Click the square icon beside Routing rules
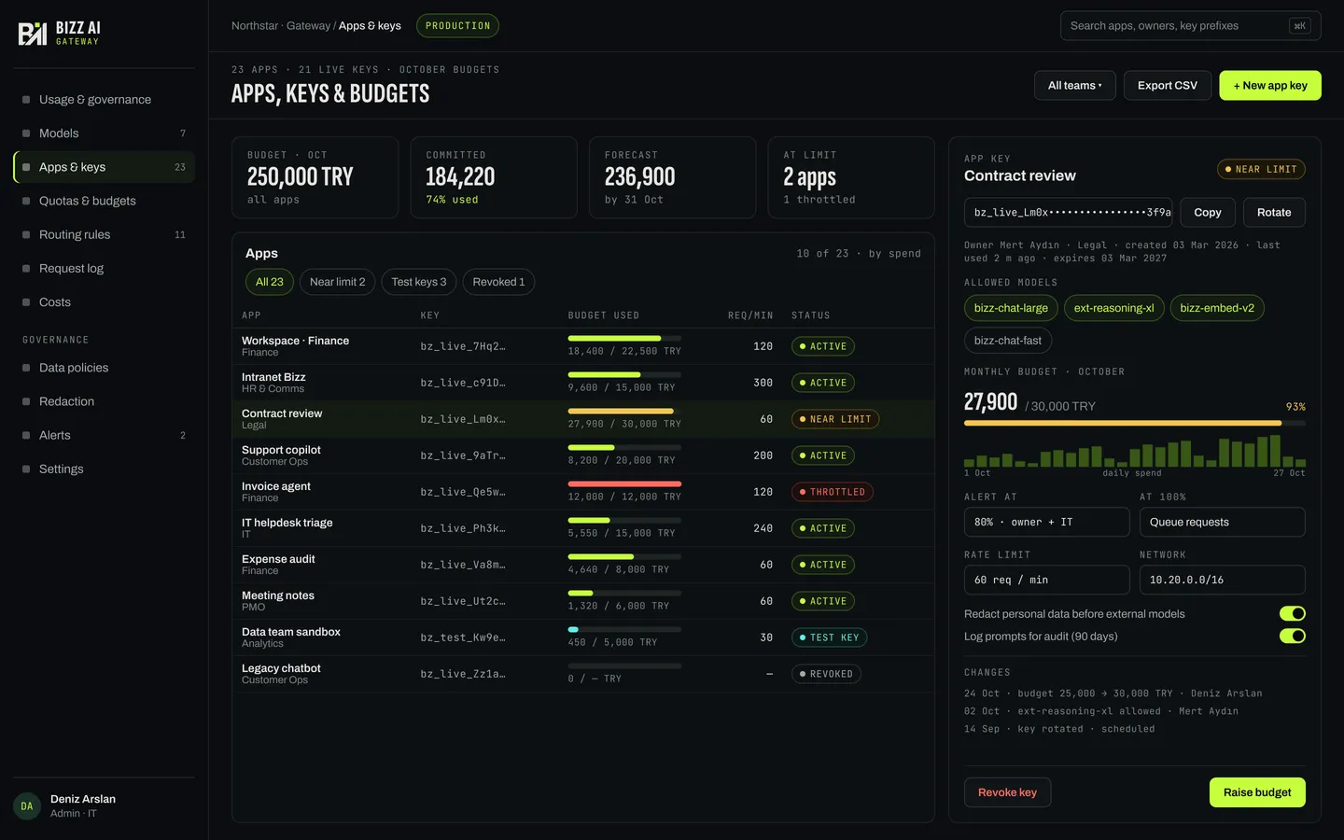Screen dimensions: 1344x840 [26, 235]
